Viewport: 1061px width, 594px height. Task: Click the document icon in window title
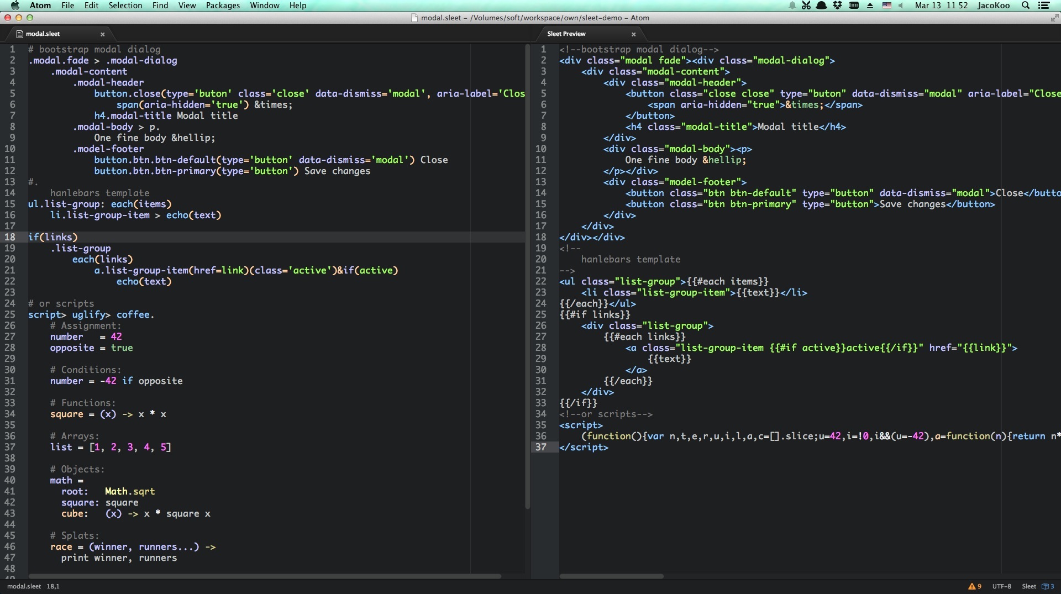(x=414, y=18)
